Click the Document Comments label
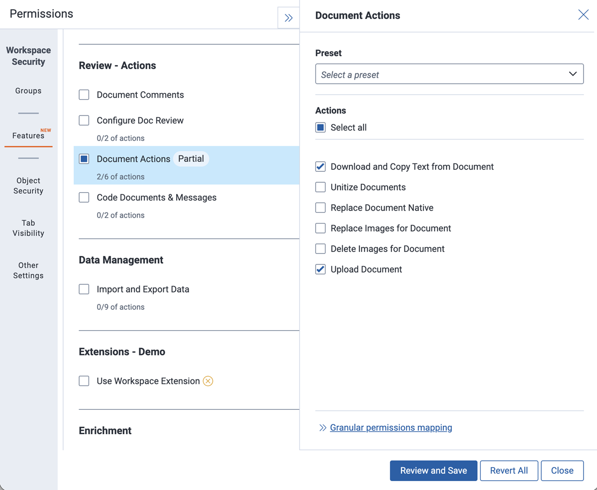The height and width of the screenshot is (490, 597). pyautogui.click(x=140, y=95)
